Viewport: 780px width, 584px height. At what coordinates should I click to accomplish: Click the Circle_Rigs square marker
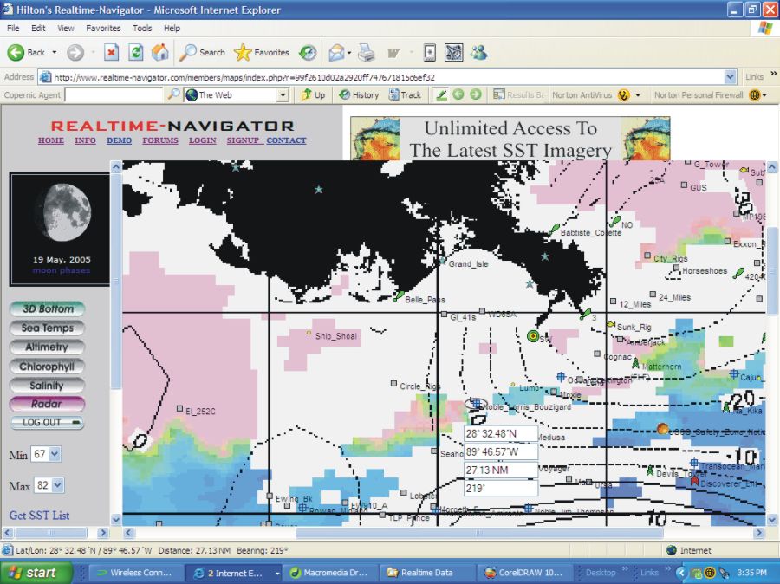393,384
